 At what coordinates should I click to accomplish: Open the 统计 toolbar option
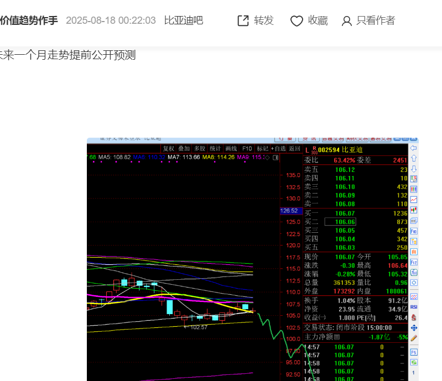pos(215,149)
